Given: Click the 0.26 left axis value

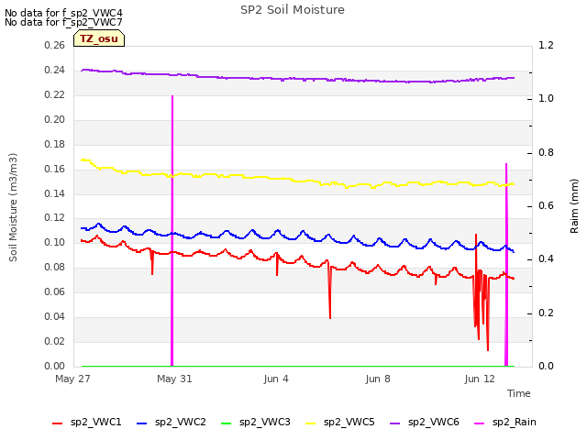Looking at the screenshot, I should [x=55, y=45].
